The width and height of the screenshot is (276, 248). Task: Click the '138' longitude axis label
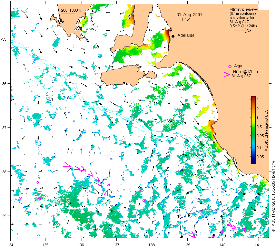click(x=152, y=245)
